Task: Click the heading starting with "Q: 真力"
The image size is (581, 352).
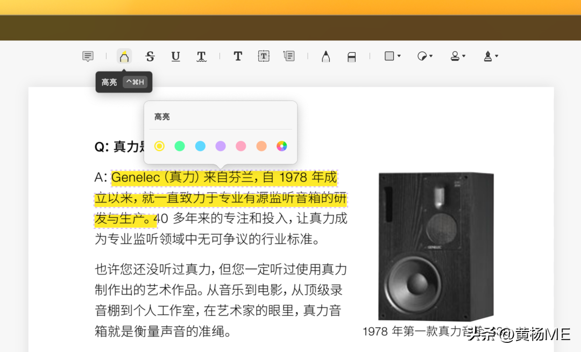Action: (x=119, y=147)
